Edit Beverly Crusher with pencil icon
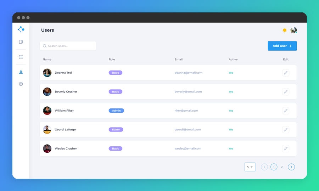 tap(286, 92)
